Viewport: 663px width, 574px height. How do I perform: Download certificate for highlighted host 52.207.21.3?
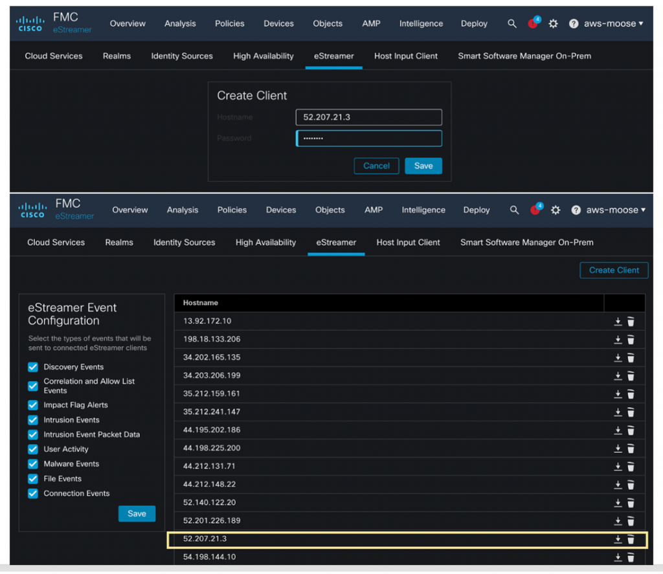click(618, 540)
